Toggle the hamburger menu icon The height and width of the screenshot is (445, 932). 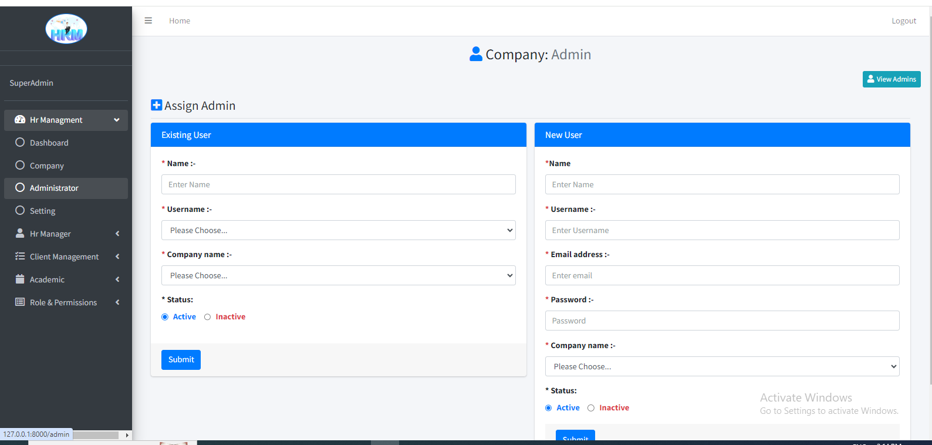[148, 21]
